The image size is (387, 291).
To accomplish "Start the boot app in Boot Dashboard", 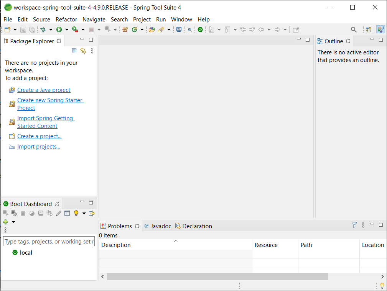I will coord(5,213).
